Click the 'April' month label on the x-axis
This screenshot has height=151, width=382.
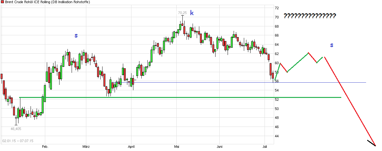tap(131, 147)
